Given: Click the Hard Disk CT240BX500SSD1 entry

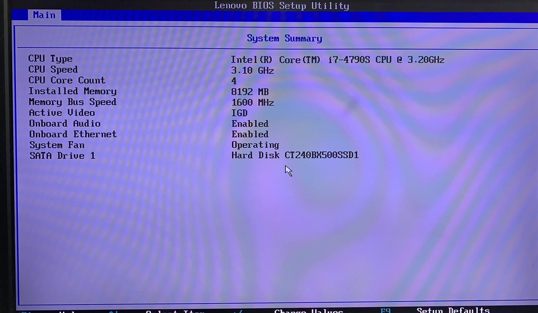Looking at the screenshot, I should [295, 155].
